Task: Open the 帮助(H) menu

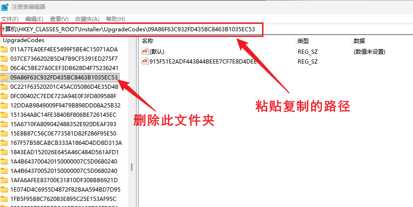Action: click(x=115, y=19)
